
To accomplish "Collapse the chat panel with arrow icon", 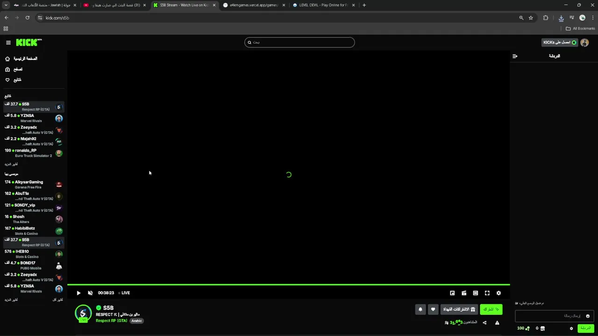I will point(515,56).
